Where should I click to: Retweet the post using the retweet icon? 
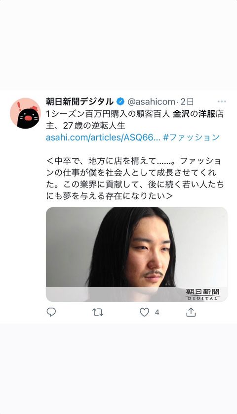[98, 312]
